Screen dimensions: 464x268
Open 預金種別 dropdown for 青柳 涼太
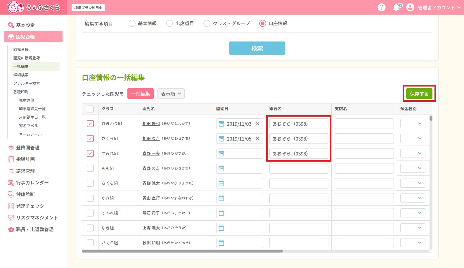(413, 183)
